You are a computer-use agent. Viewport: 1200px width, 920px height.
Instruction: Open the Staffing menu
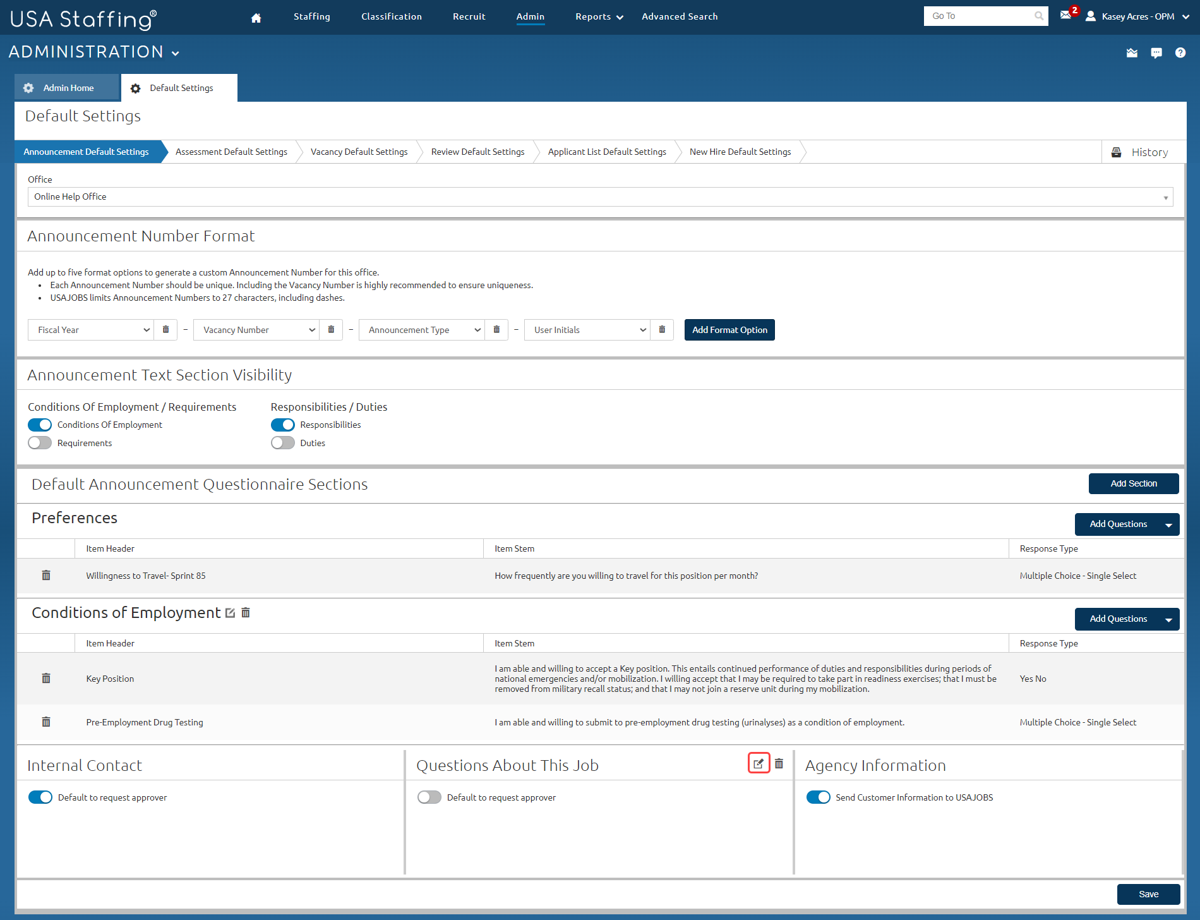tap(312, 16)
